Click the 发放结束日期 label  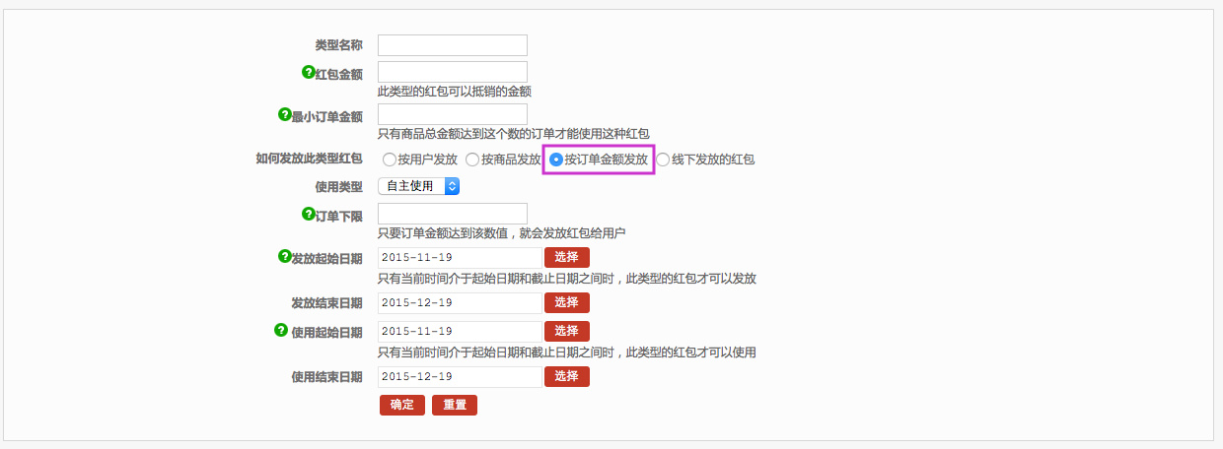(x=326, y=302)
